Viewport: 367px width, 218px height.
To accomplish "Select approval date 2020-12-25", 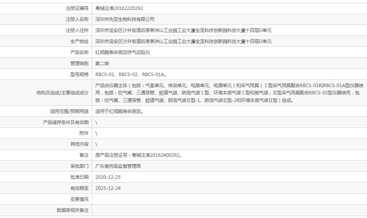I will coord(108,177).
